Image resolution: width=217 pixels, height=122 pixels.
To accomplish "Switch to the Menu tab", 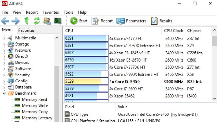I will pos(7,30).
